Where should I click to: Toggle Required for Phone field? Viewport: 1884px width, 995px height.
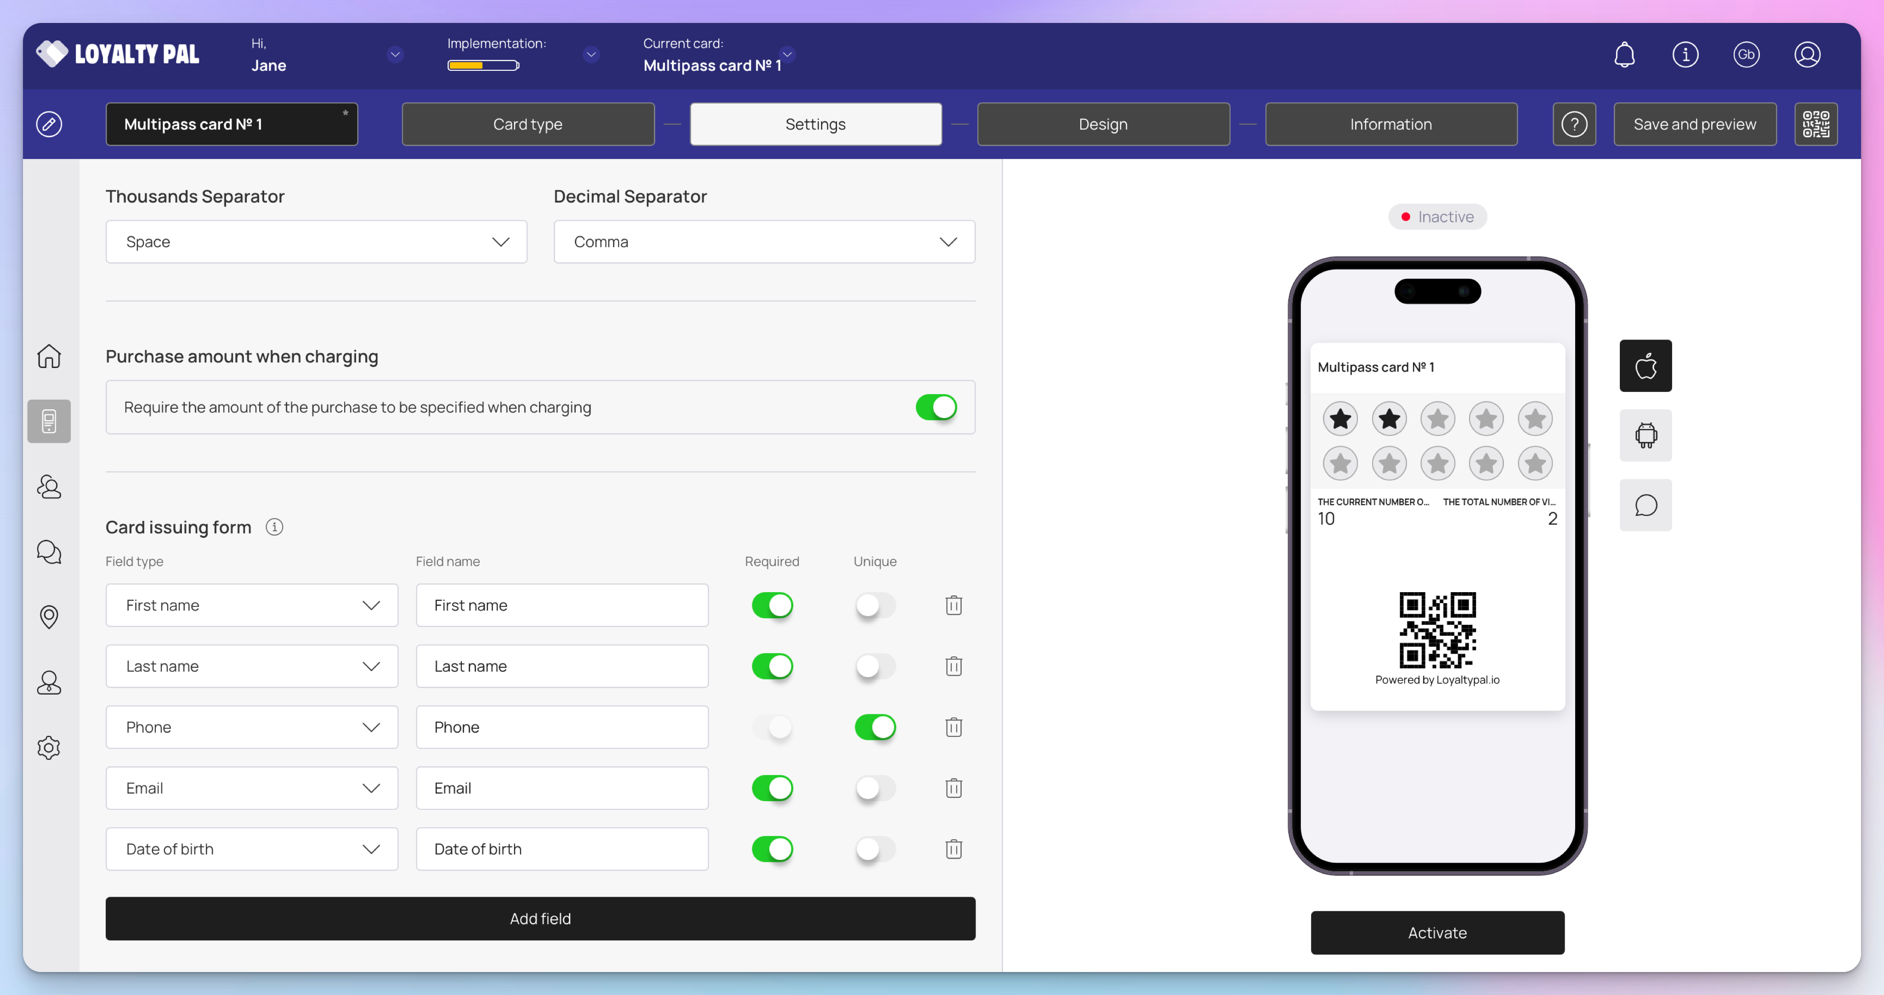pos(772,728)
